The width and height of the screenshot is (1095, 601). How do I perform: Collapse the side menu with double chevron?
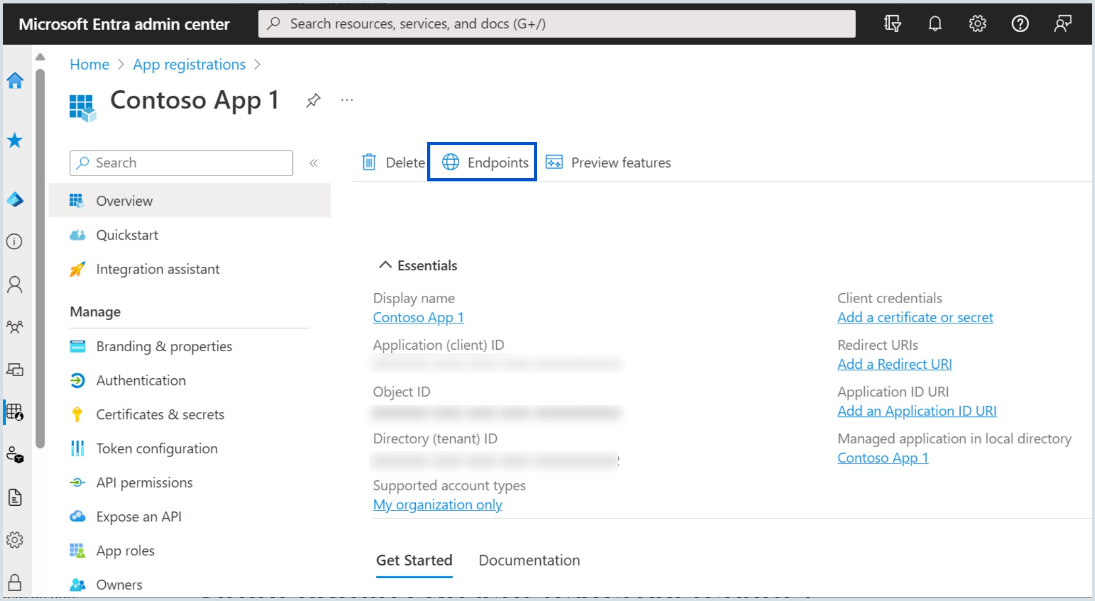coord(314,163)
